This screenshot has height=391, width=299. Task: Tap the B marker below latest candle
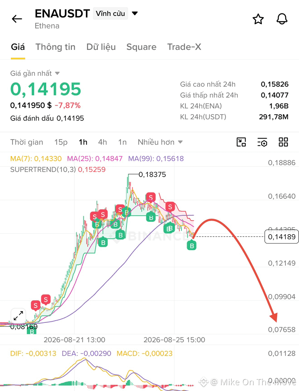[x=192, y=246]
